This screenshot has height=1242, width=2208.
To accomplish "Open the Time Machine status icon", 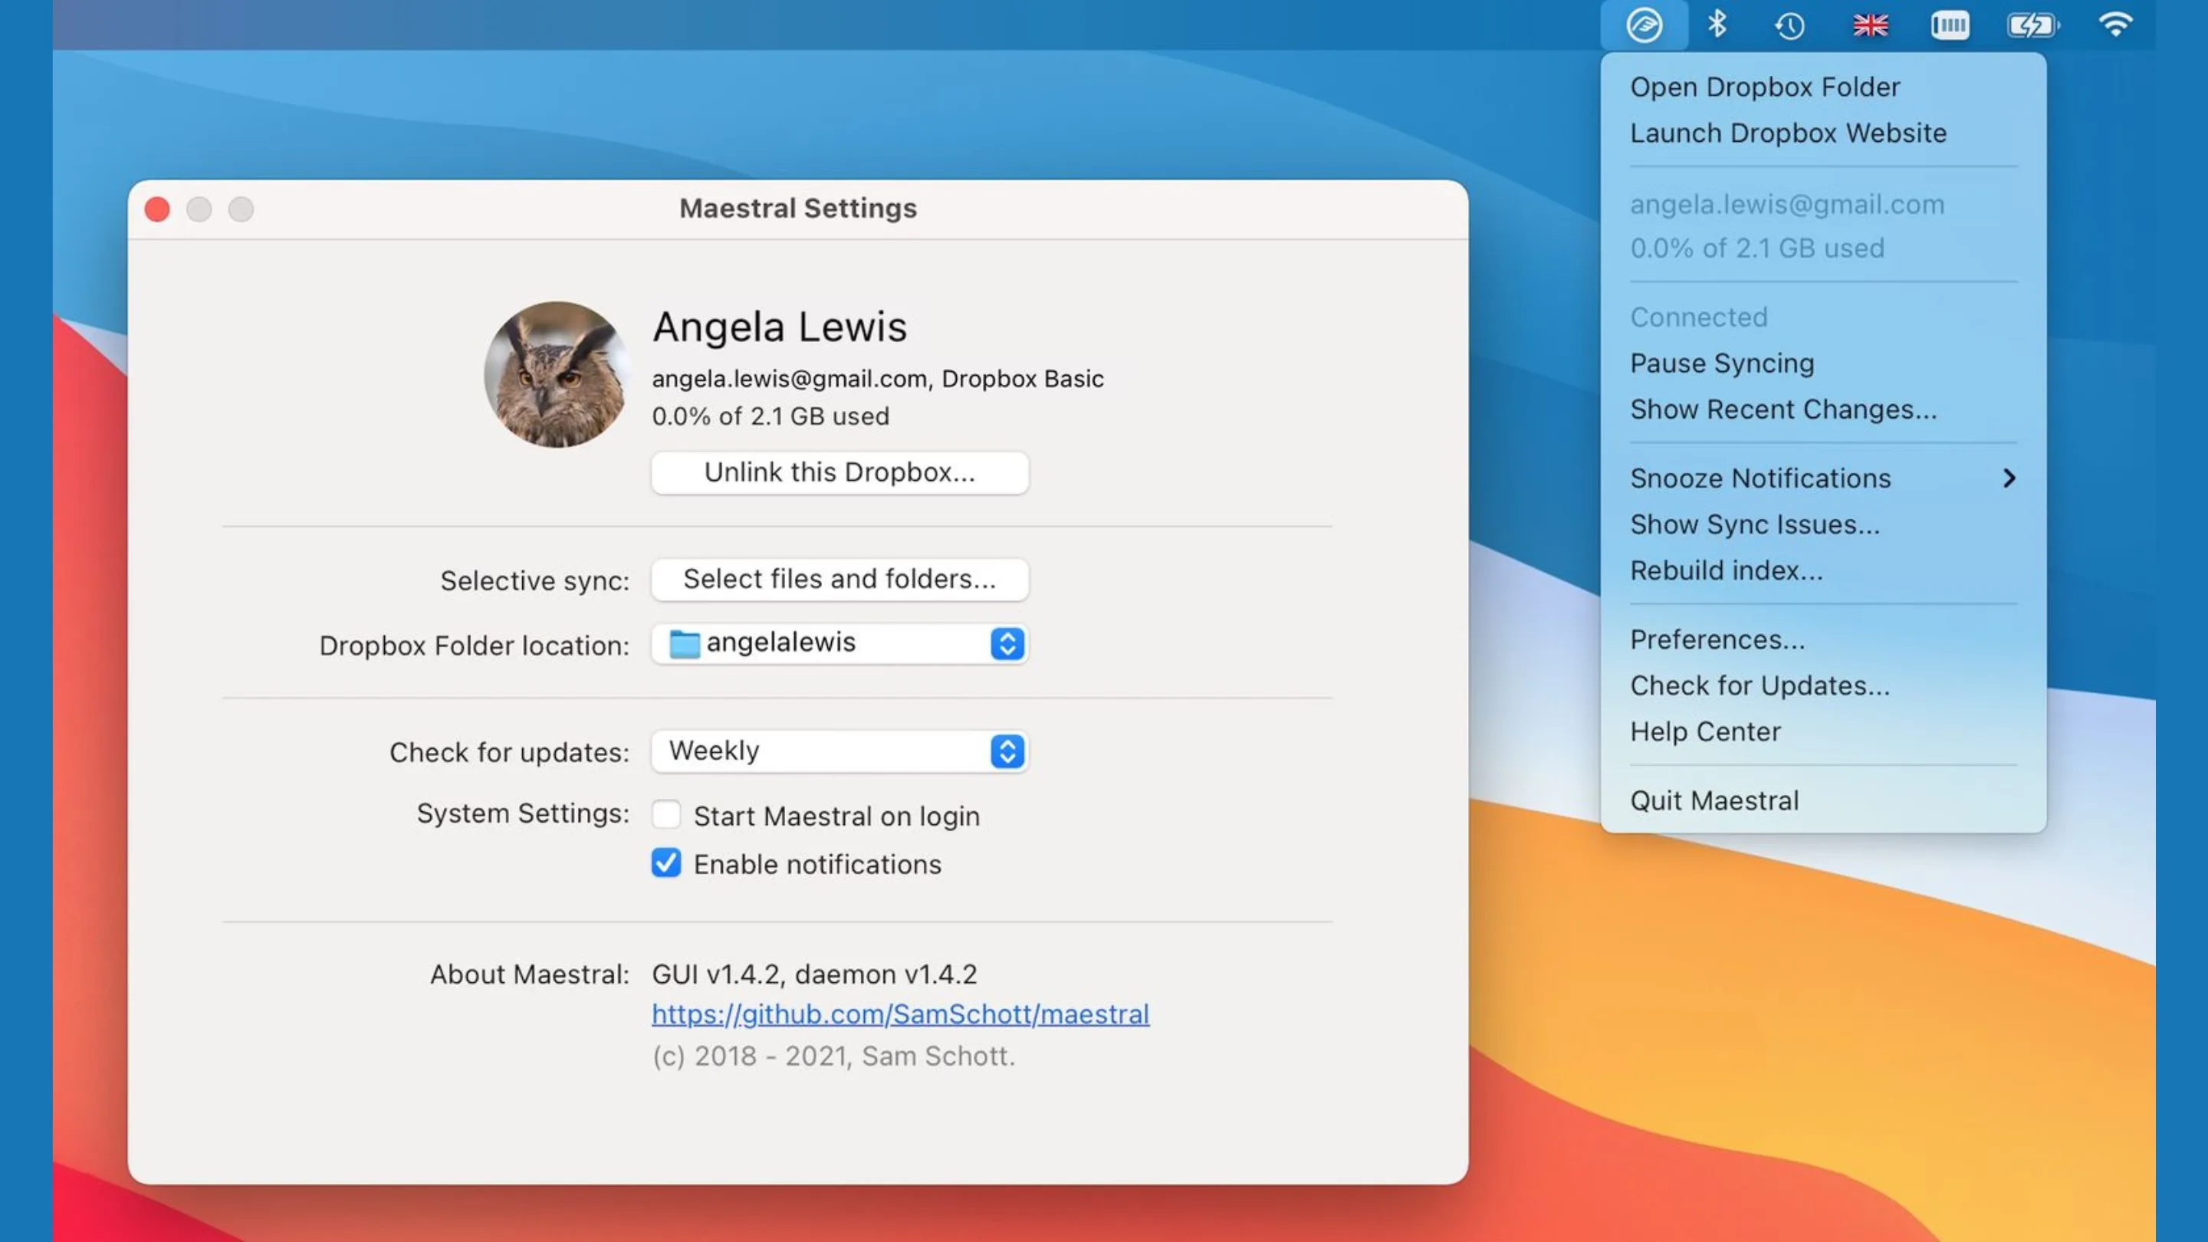I will [1789, 26].
